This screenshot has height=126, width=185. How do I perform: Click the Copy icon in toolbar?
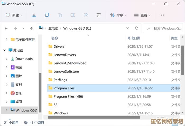click(47, 15)
